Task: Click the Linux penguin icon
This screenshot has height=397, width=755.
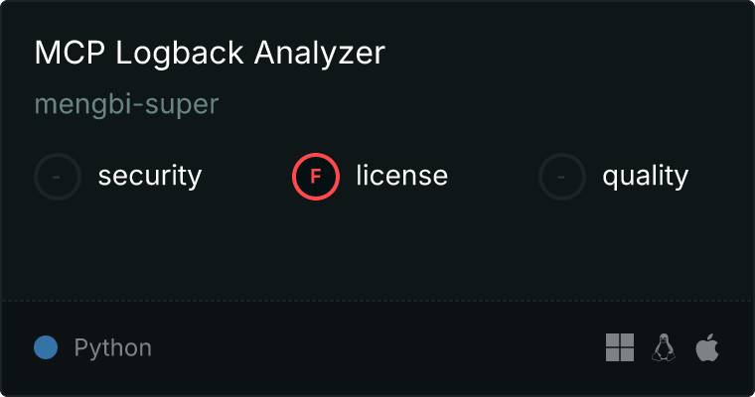Action: coord(664,347)
